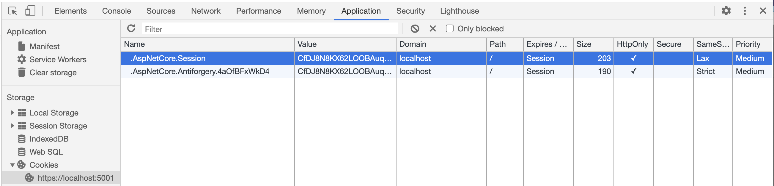
Task: Click the Clear storage trash icon
Action: pos(21,72)
